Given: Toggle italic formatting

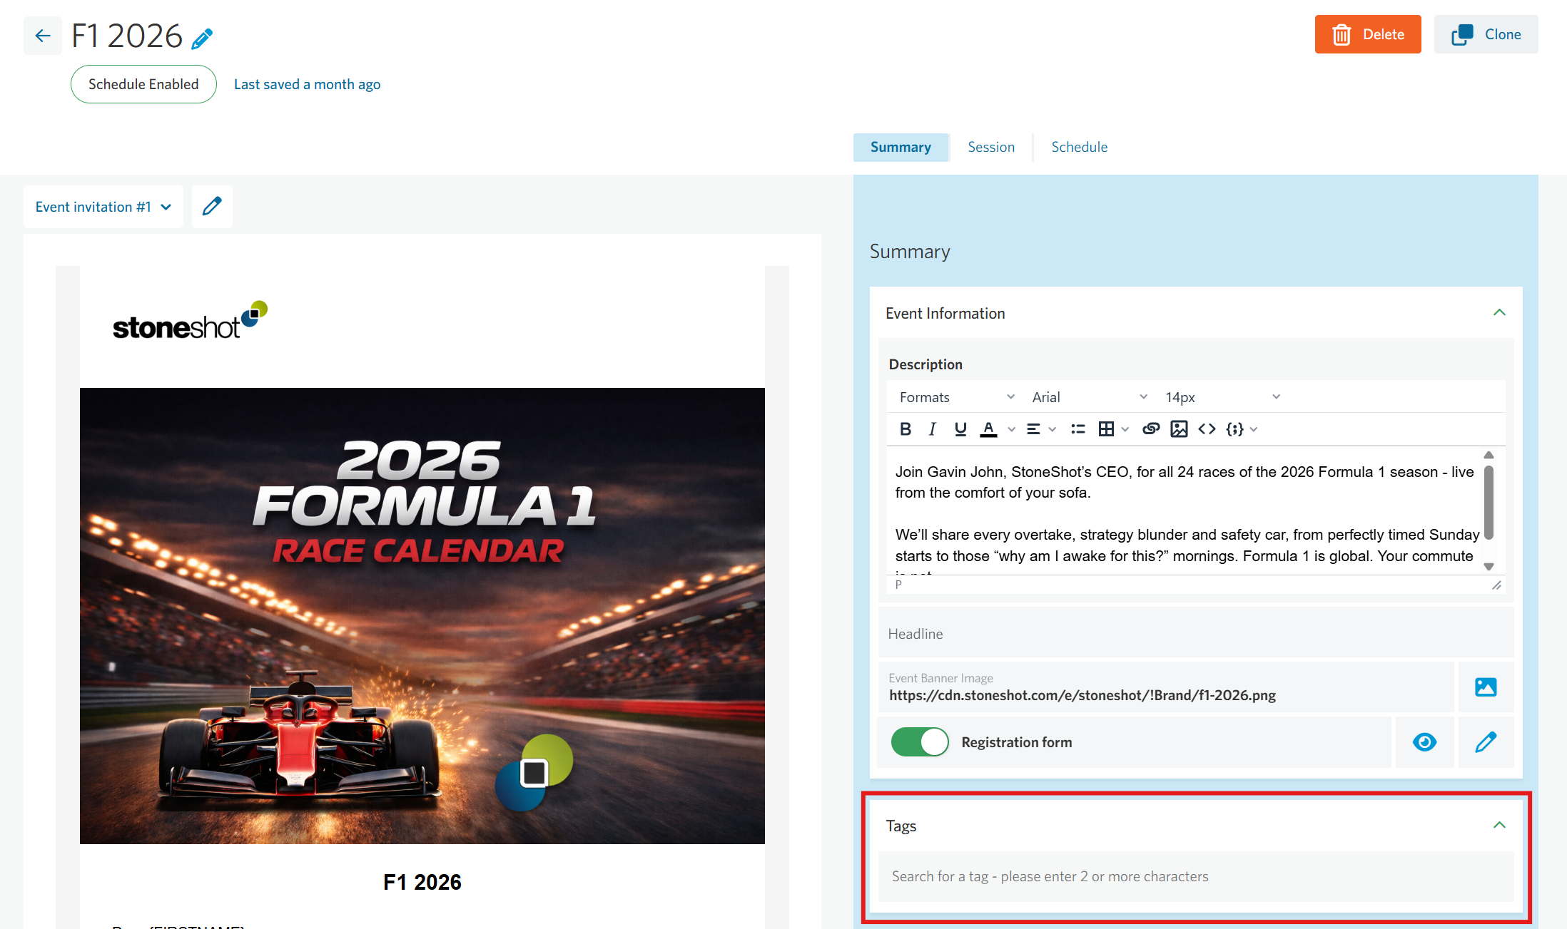Looking at the screenshot, I should pos(932,428).
